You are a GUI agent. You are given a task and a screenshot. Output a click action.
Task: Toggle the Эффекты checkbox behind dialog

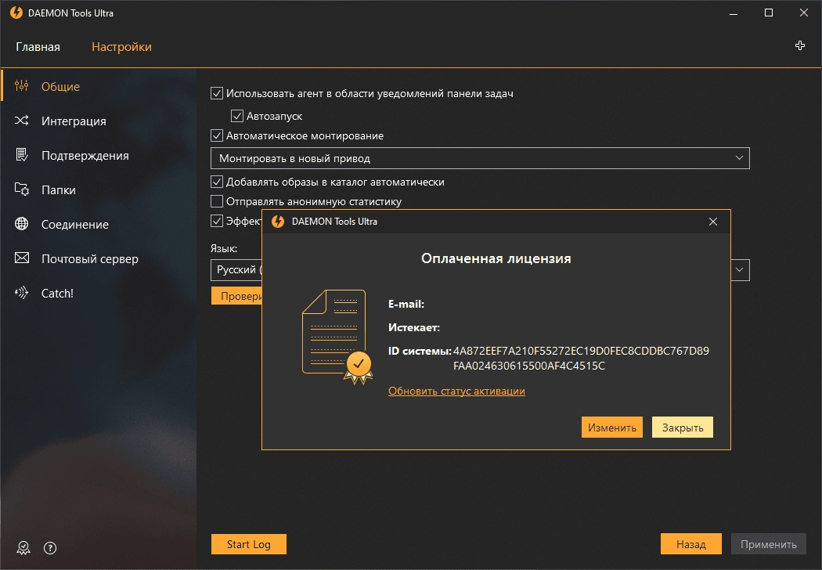[217, 221]
